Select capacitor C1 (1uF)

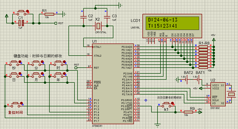tap(21, 23)
